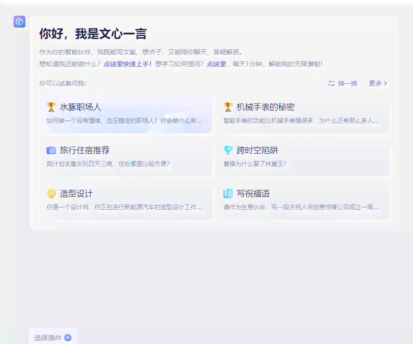
Task: Click the text 曹操为什么娶了林黛玉?
Action: pyautogui.click(x=255, y=164)
